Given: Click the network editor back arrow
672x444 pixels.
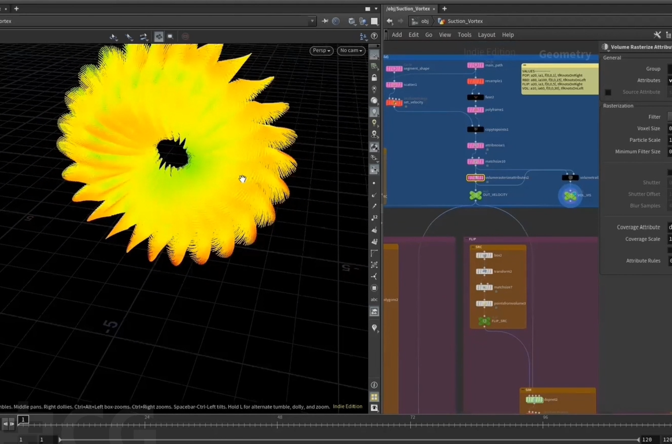Looking at the screenshot, I should click(x=390, y=21).
